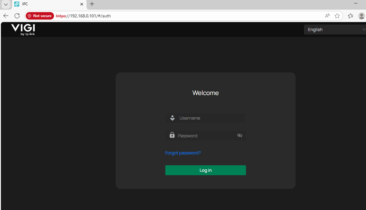The height and width of the screenshot is (210, 366).
Task: Select the IPC browser tab
Action: 49,4
